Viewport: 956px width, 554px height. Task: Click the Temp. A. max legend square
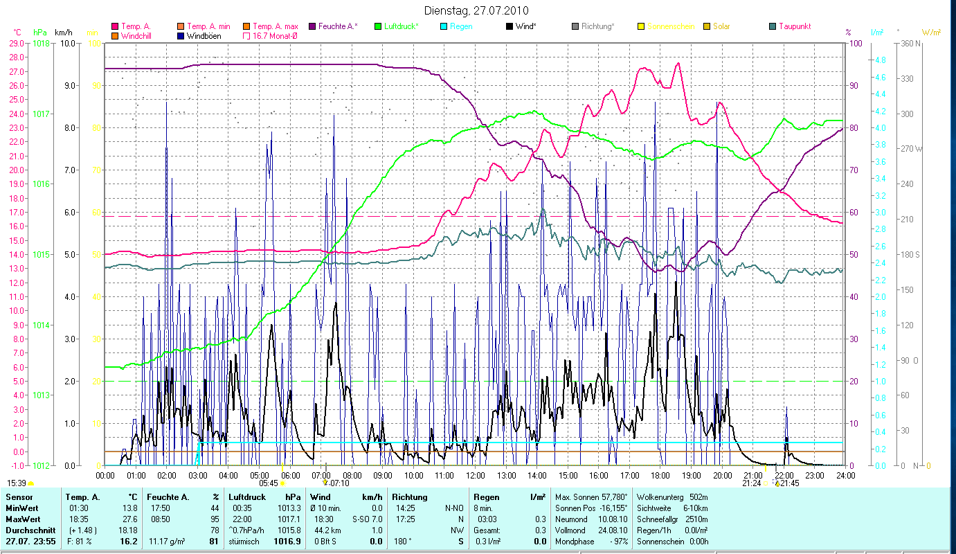(246, 26)
